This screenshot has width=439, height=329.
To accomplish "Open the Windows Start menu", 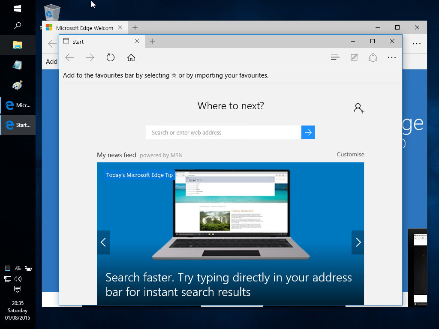I will click(17, 9).
